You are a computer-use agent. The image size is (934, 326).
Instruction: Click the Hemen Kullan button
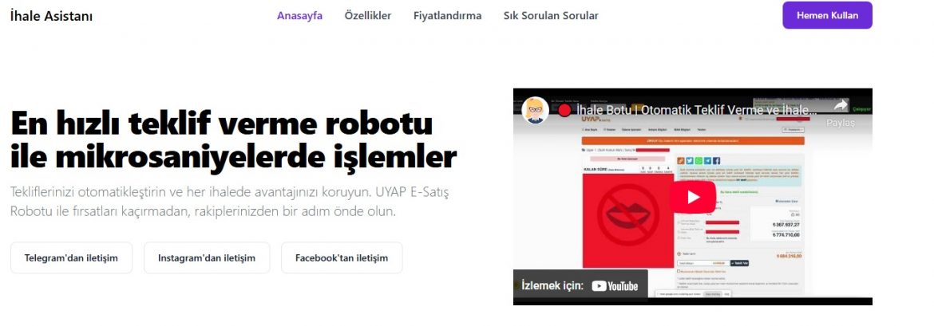(x=827, y=15)
